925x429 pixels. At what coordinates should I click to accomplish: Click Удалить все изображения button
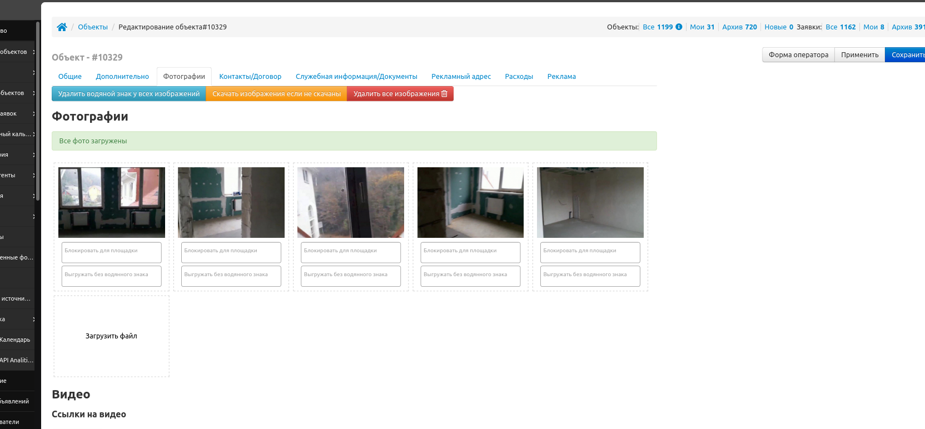pyautogui.click(x=400, y=94)
